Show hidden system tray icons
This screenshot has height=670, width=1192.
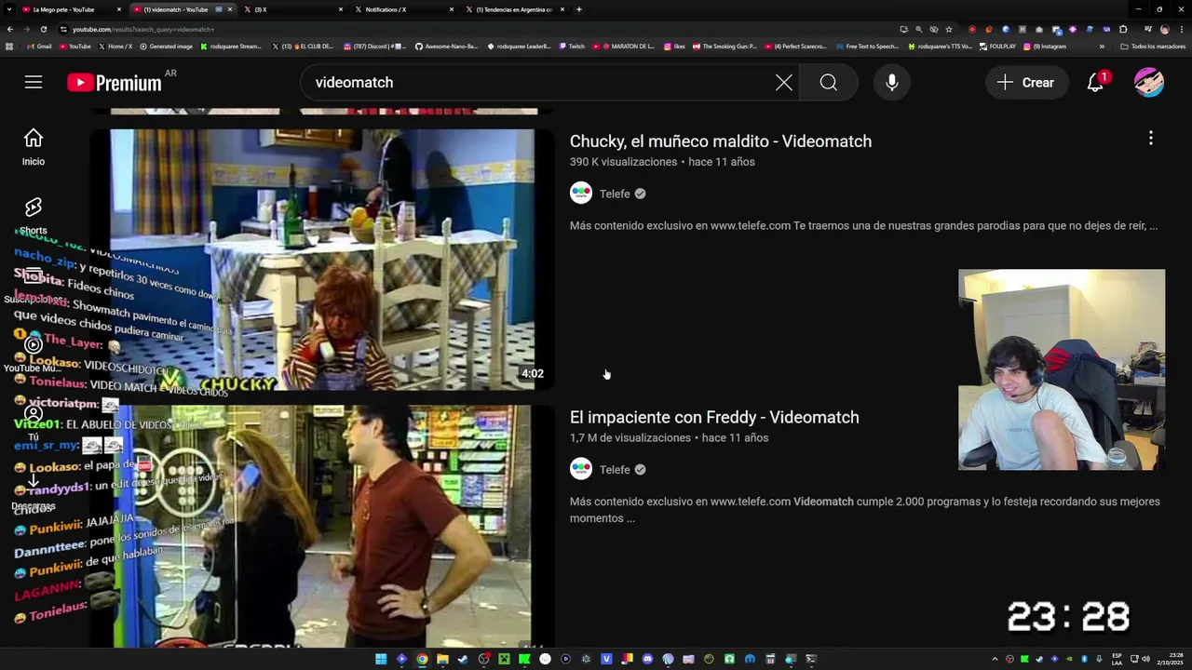coord(995,659)
